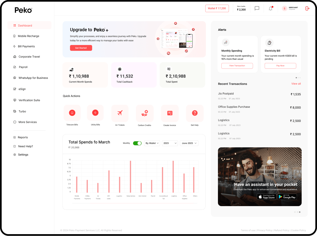Viewport: 317px width, 236px height.
Task: Click the View Transaction button
Action: coord(237,66)
